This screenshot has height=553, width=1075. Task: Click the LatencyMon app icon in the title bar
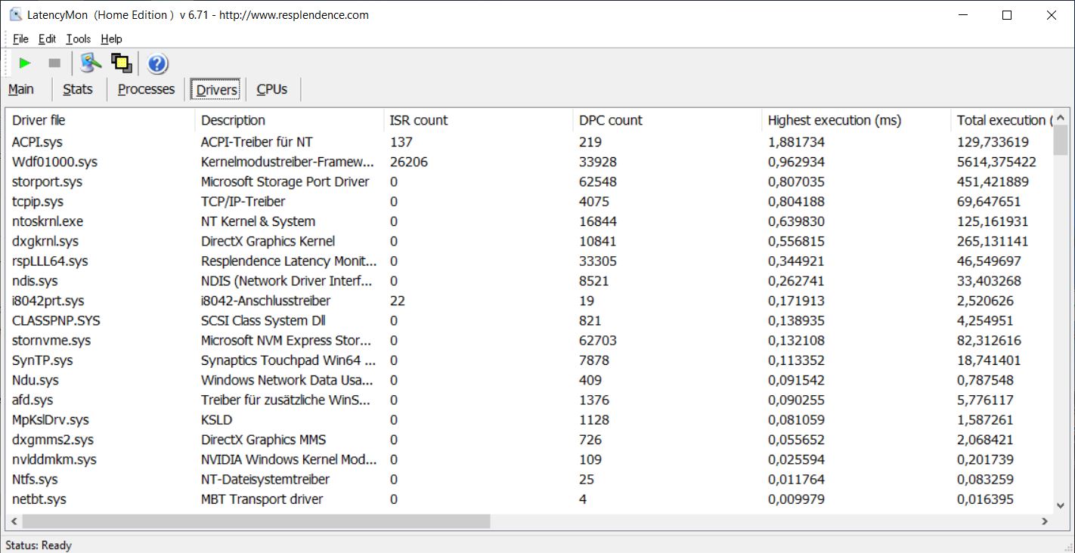(x=15, y=14)
